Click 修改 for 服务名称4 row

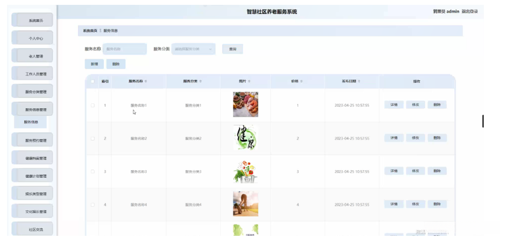(x=416, y=204)
